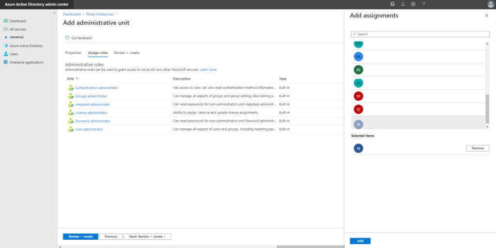Select the TP user avatar
This screenshot has width=496, height=248.
[x=358, y=96]
